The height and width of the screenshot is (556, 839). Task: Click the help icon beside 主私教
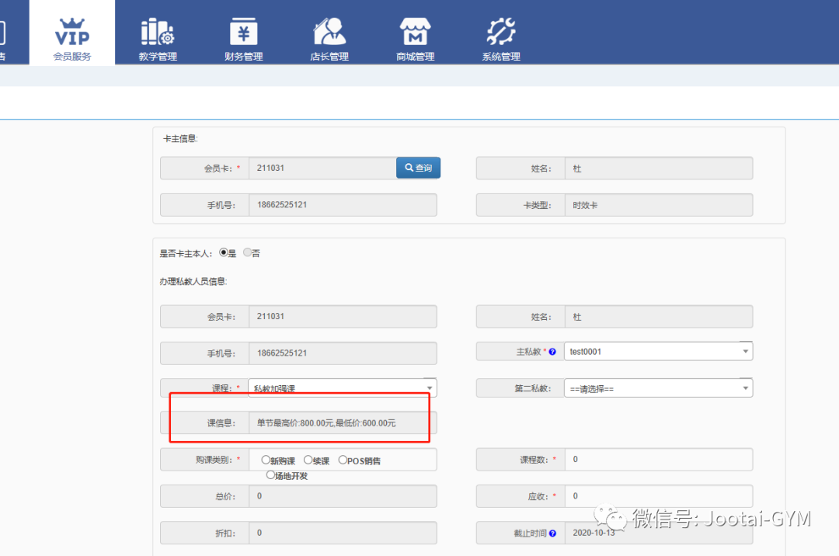552,351
